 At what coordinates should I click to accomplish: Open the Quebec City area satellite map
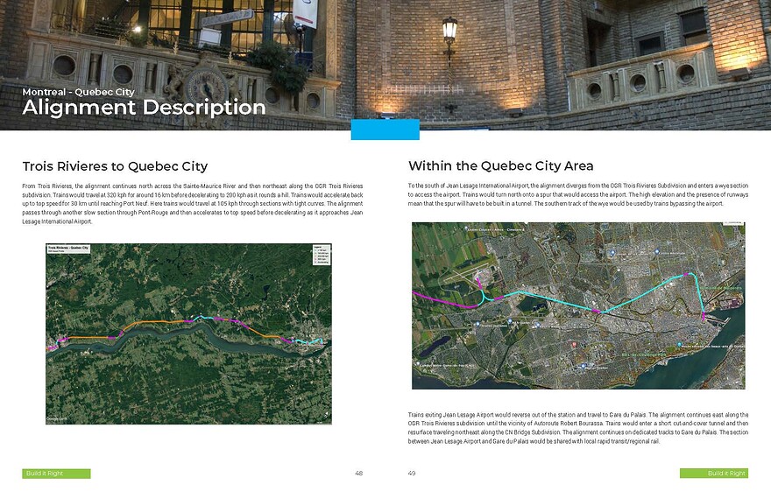pos(578,305)
